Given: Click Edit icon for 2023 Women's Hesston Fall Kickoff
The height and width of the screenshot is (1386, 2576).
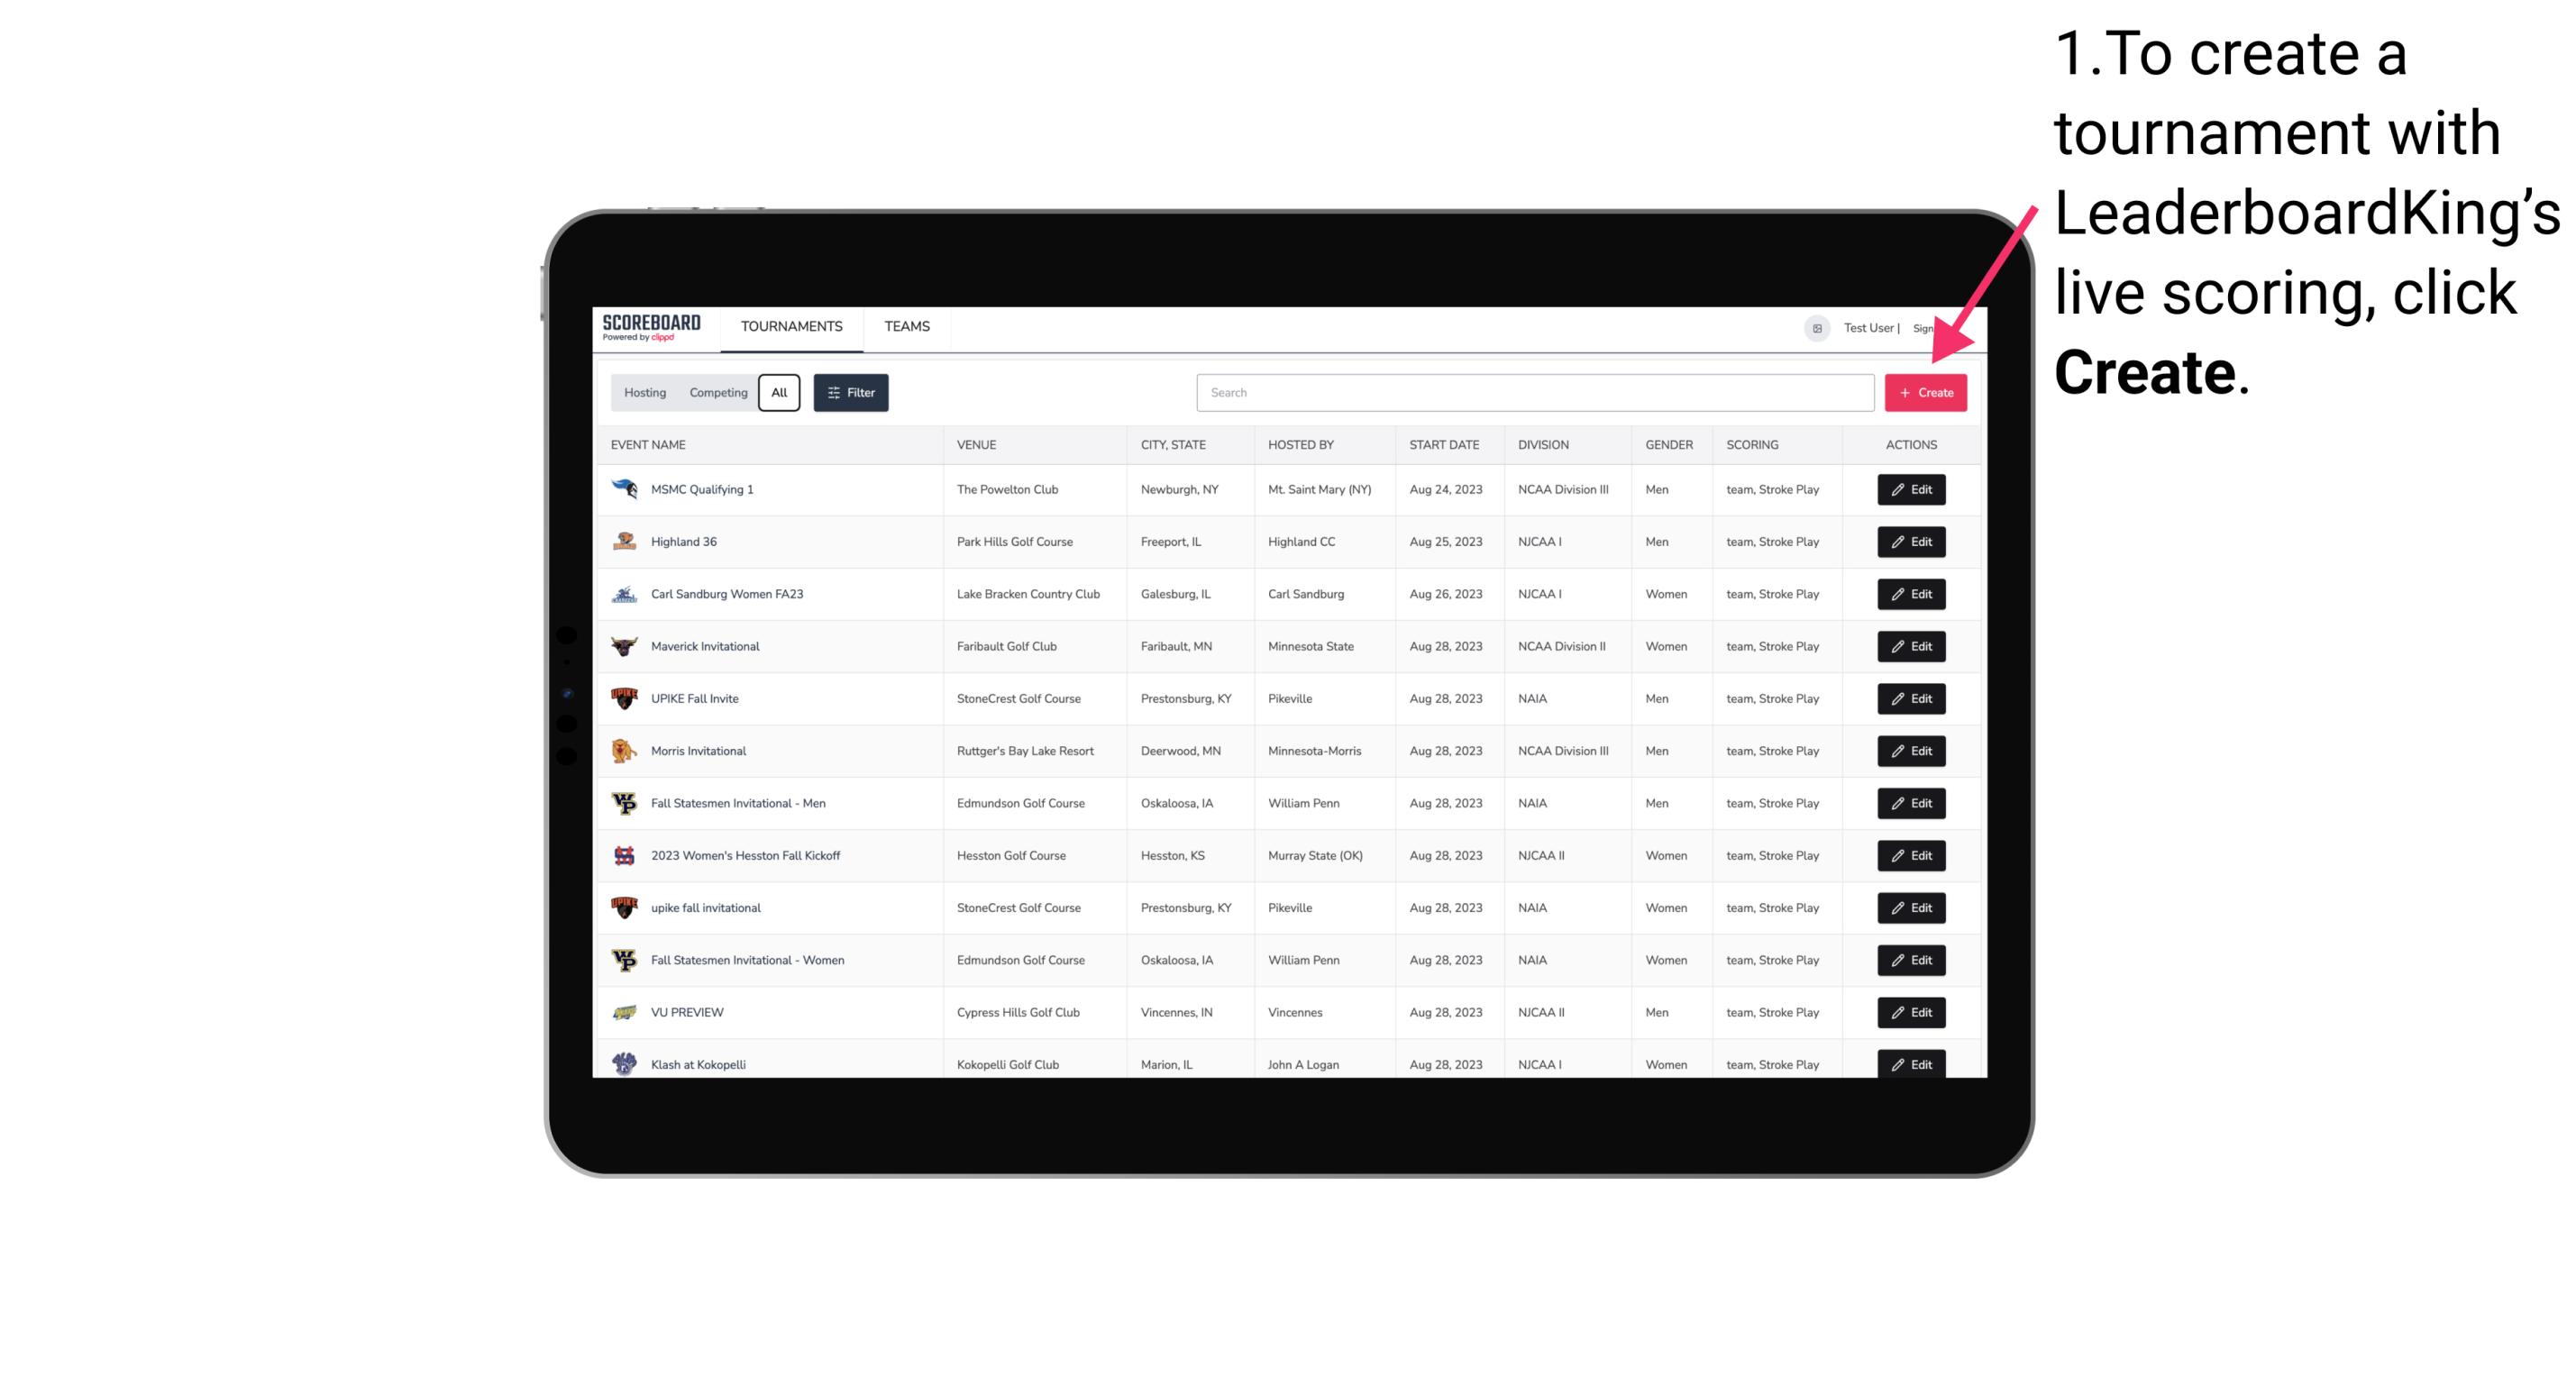Looking at the screenshot, I should point(1910,855).
